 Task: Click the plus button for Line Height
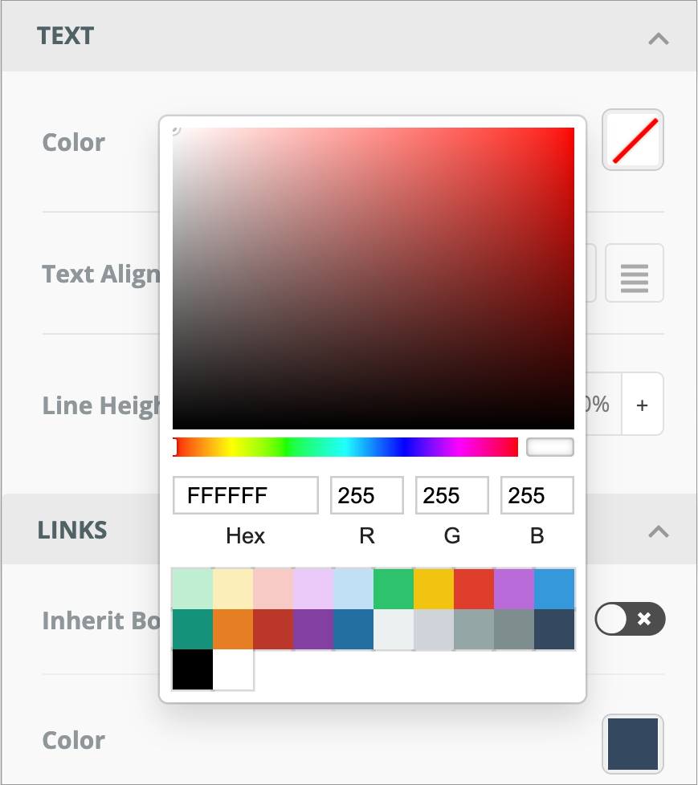coord(642,405)
